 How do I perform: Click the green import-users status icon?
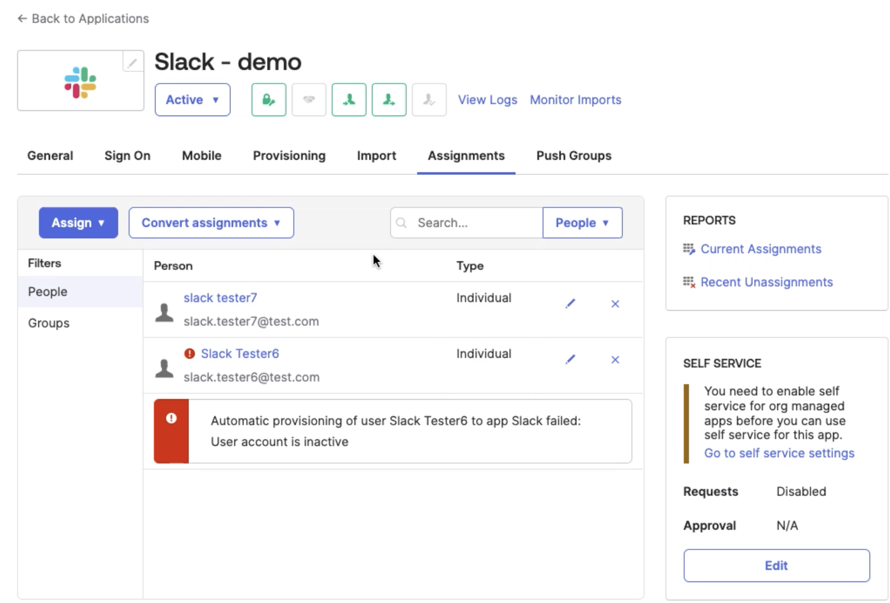click(x=349, y=99)
